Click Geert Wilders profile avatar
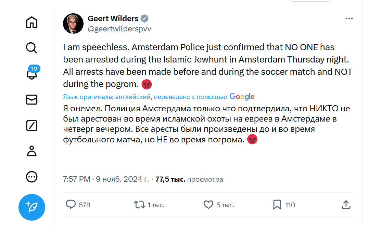This screenshot has height=237, width=368. point(73,24)
